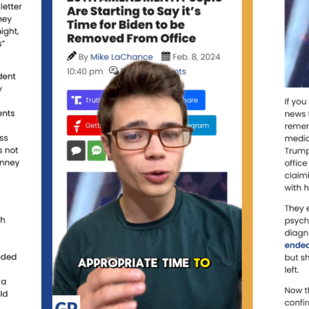Click the pencil icon beside the byline

pos(71,56)
